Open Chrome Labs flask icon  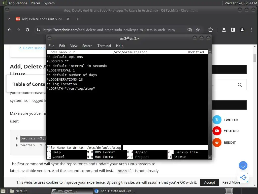[x=224, y=30]
